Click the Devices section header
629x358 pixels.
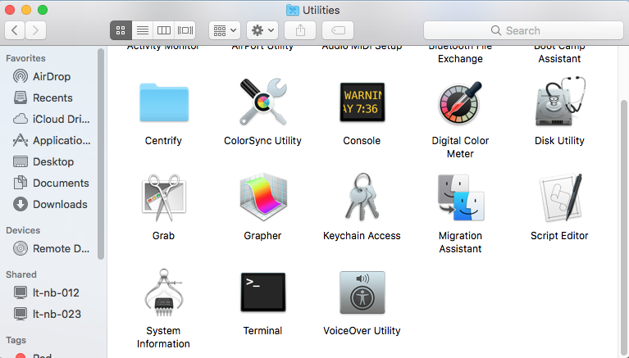pyautogui.click(x=23, y=230)
